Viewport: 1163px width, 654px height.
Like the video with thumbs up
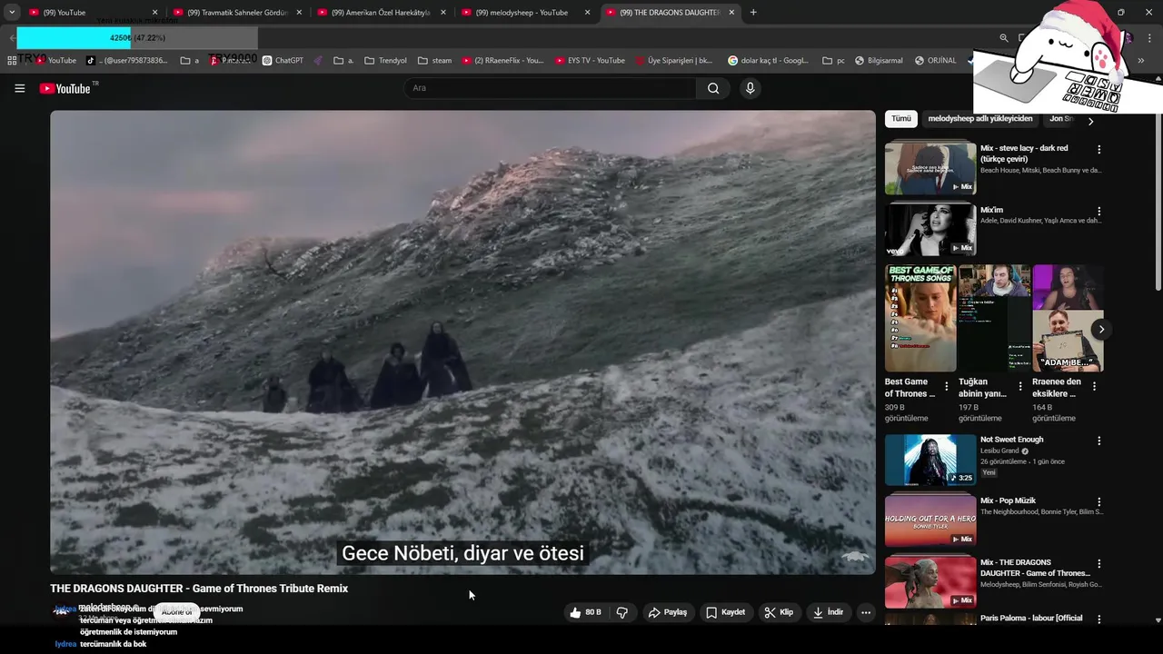(585, 612)
